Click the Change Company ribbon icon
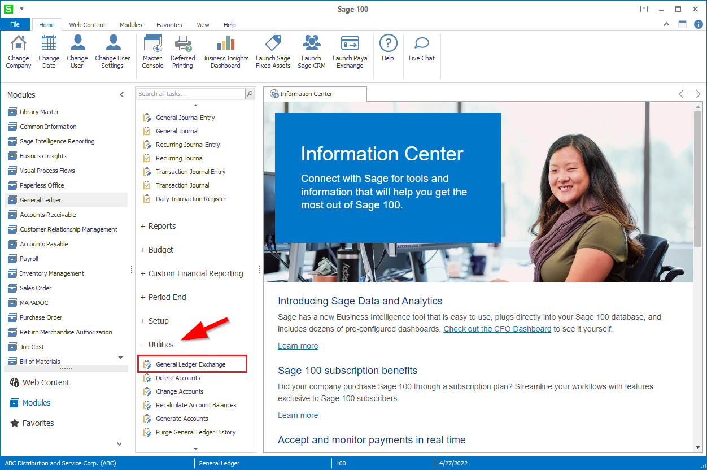 19,51
